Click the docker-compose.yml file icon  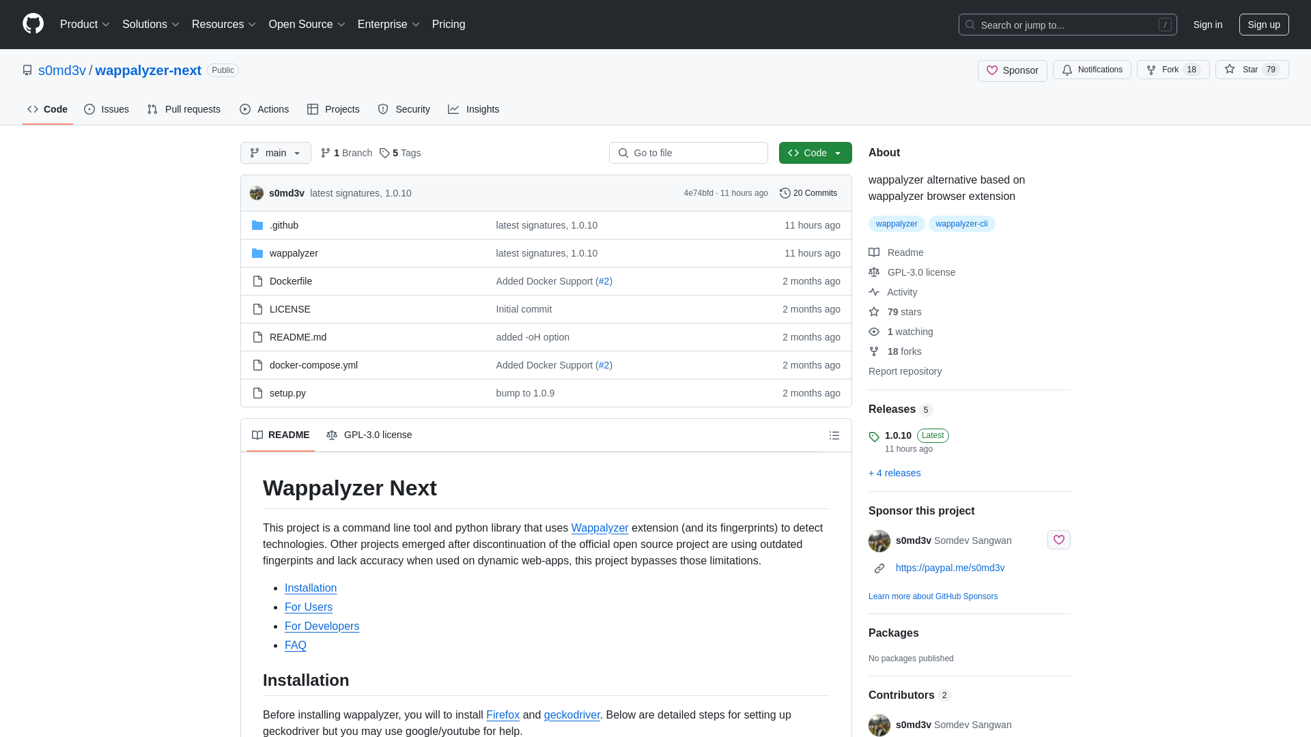pyautogui.click(x=257, y=365)
